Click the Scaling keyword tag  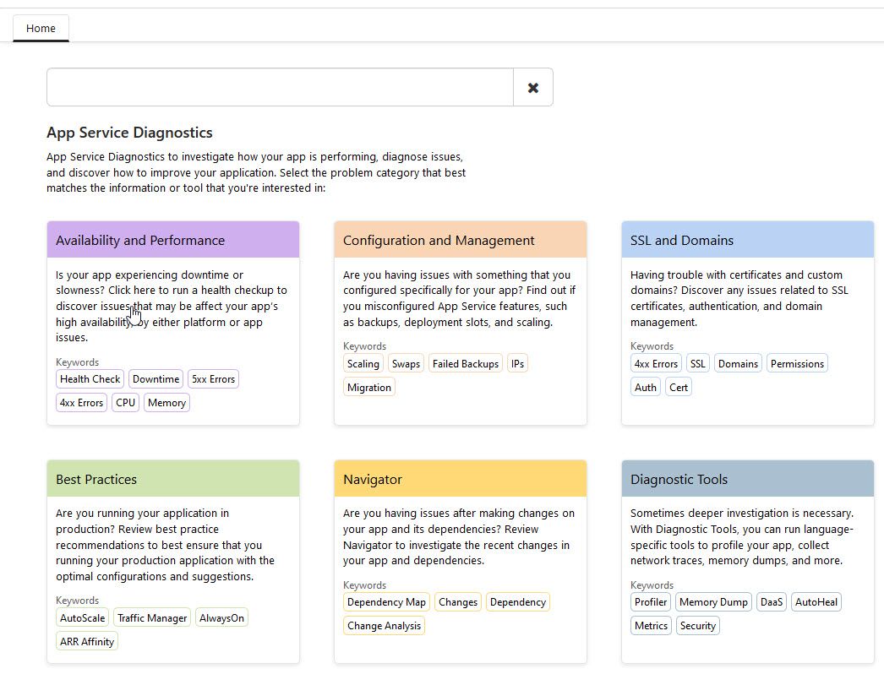[x=363, y=364]
